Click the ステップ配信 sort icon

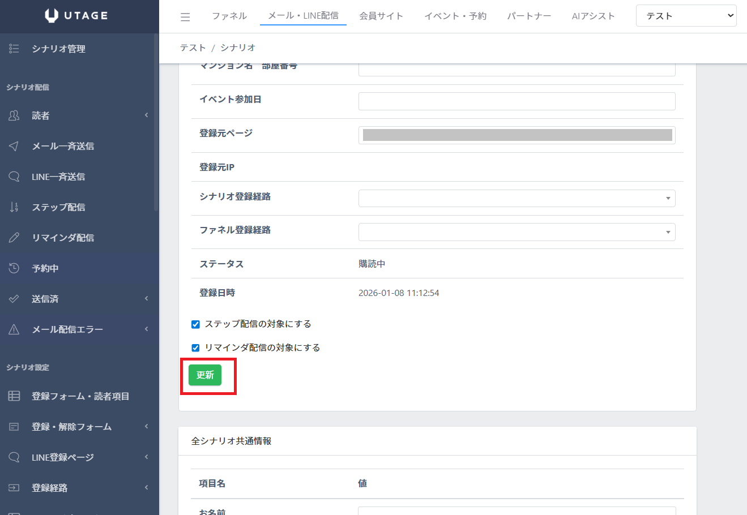(14, 207)
